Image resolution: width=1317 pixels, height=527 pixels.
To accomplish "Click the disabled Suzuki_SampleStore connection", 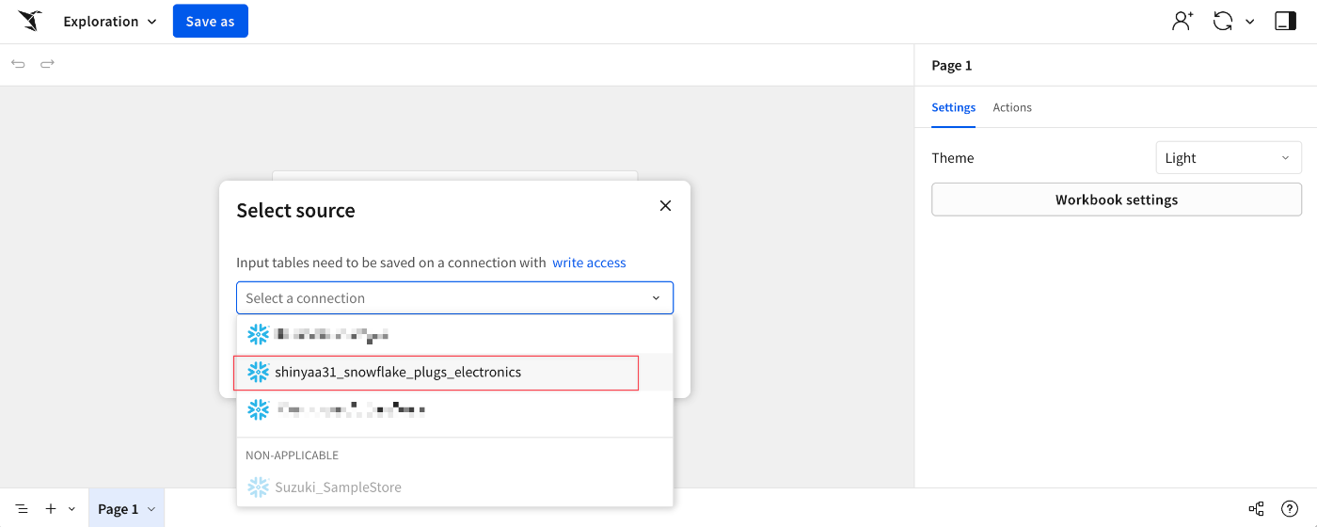I will click(454, 487).
